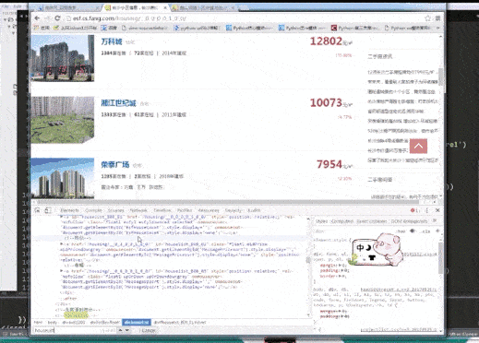Toggle the .cls class editor
This screenshot has width=479, height=343.
(x=426, y=231)
